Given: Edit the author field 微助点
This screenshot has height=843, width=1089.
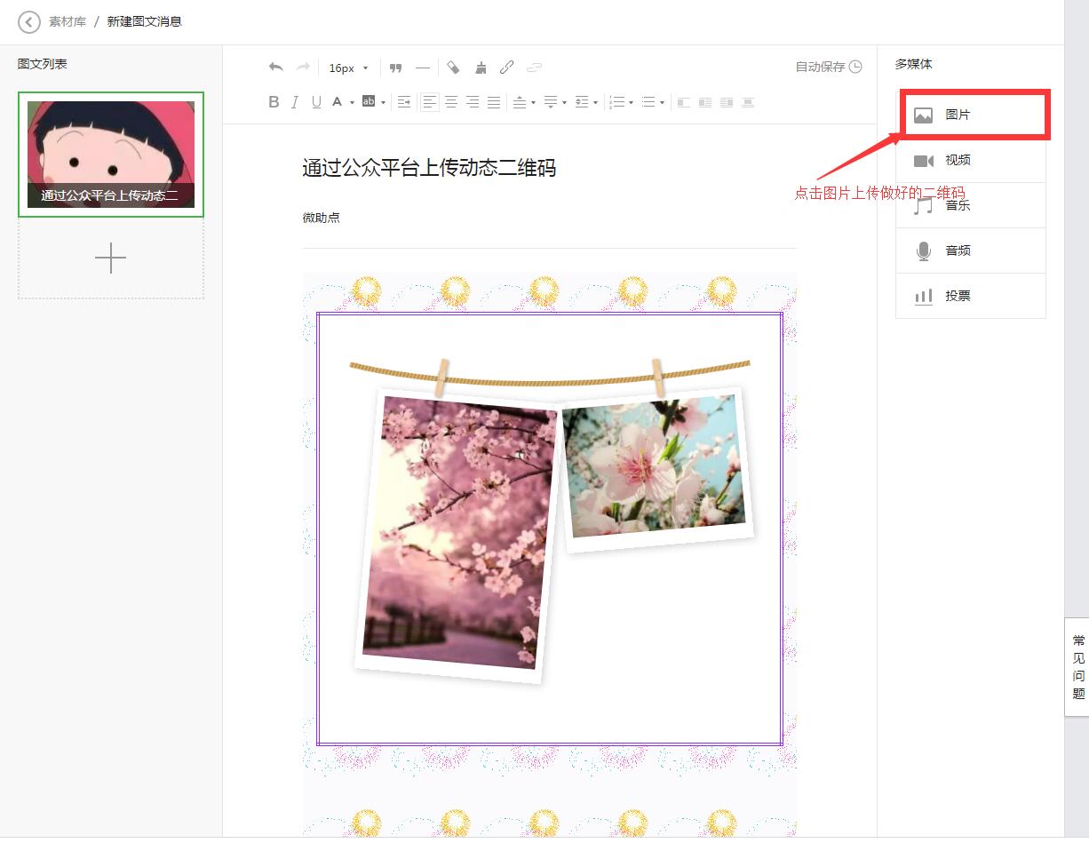Looking at the screenshot, I should coord(322,218).
